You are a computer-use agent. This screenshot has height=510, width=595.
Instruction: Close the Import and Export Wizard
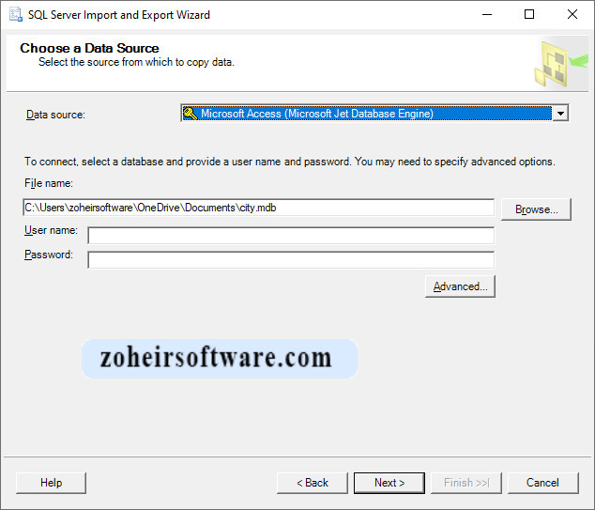(572, 15)
